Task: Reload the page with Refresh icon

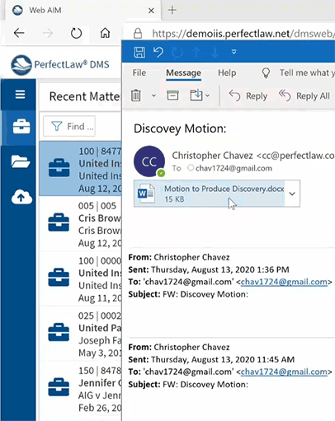Action: [x=76, y=33]
